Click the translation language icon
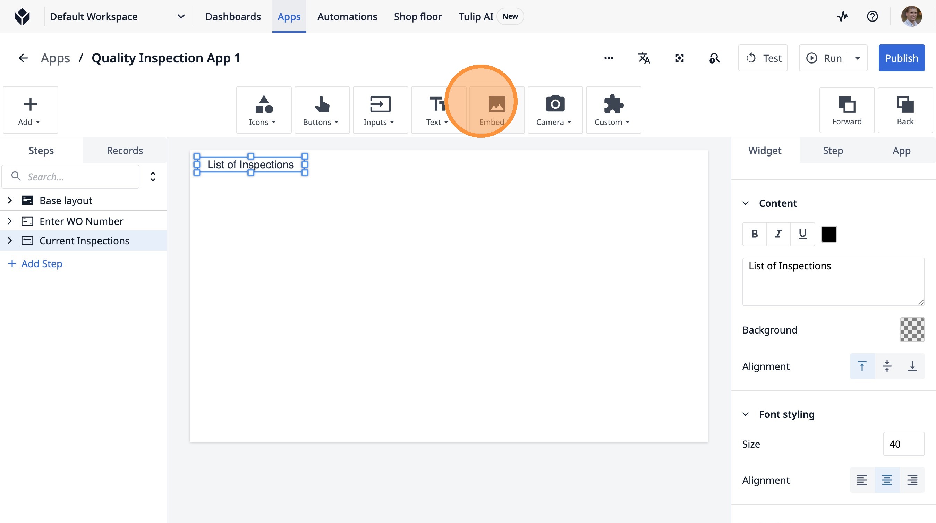Viewport: 936px width, 523px height. [x=644, y=58]
